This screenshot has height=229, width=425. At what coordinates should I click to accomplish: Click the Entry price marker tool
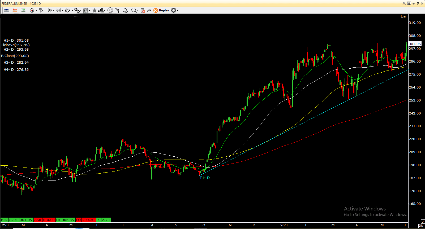pyautogui.click(x=6, y=10)
